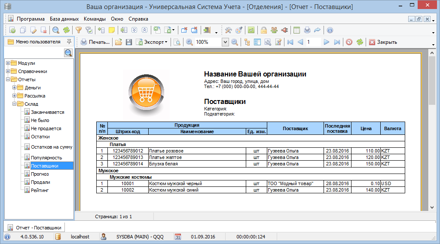Click the search icon in the user menu panel
This screenshot has height=244, width=440.
[x=68, y=53]
